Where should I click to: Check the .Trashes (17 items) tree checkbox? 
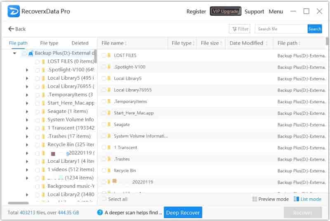coord(37,136)
